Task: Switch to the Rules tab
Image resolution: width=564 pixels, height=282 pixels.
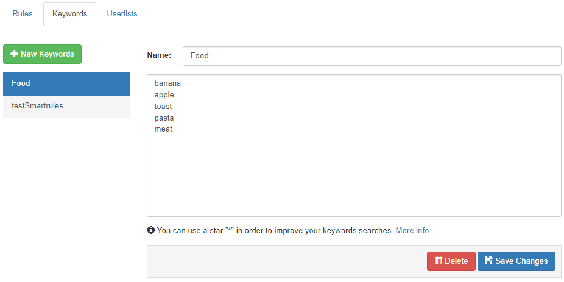Action: [23, 14]
